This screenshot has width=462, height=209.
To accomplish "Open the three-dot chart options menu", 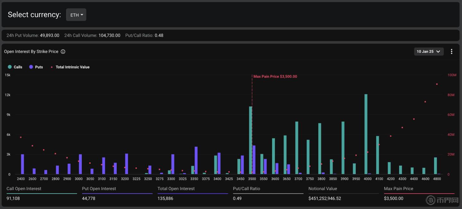I will (451, 51).
